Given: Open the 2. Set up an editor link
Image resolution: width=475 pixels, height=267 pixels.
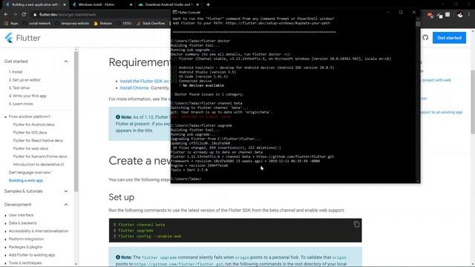Looking at the screenshot, I should coord(24,80).
